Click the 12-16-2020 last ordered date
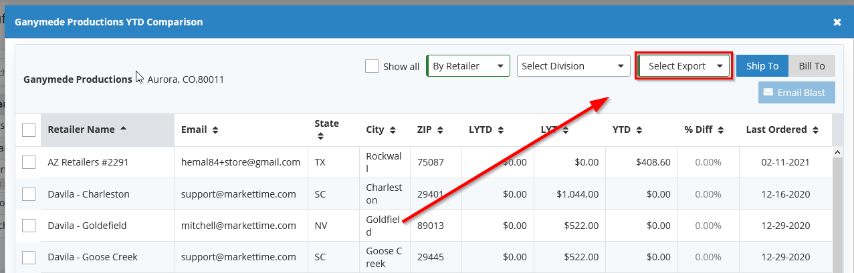The width and height of the screenshot is (854, 273). 785,194
